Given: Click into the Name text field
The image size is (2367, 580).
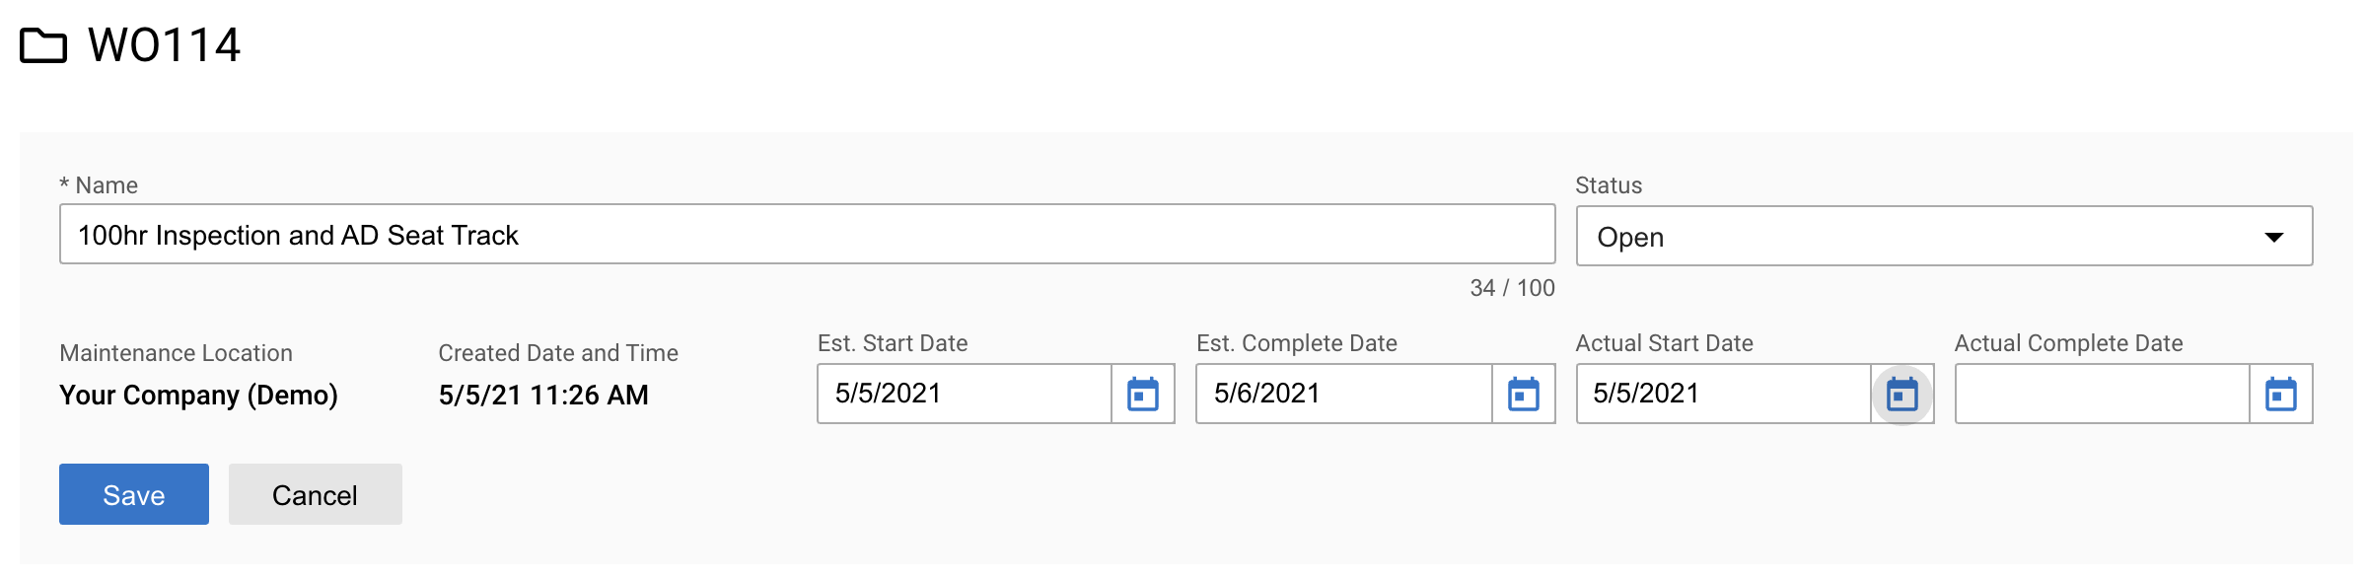Looking at the screenshot, I should point(807,235).
